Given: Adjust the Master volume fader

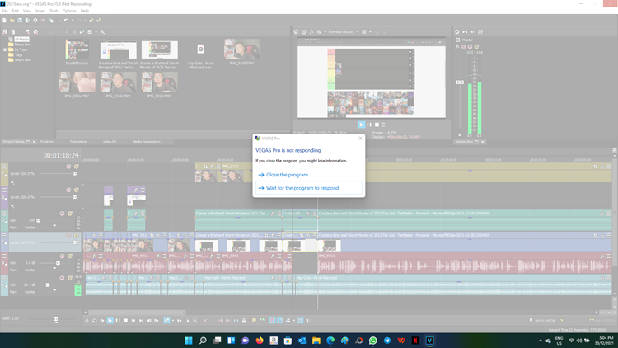Looking at the screenshot, I should (x=460, y=82).
